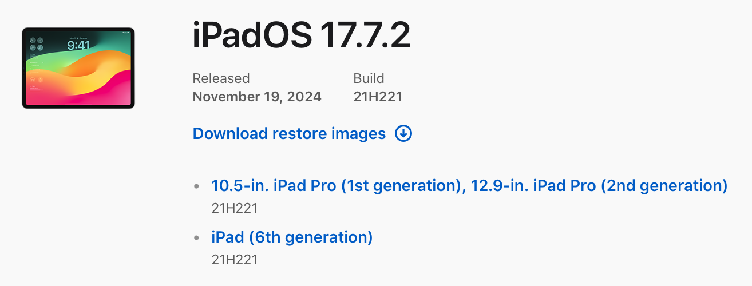Open the 12.9-in. iPad Pro (2nd generation) link
The height and width of the screenshot is (286, 752).
point(599,186)
